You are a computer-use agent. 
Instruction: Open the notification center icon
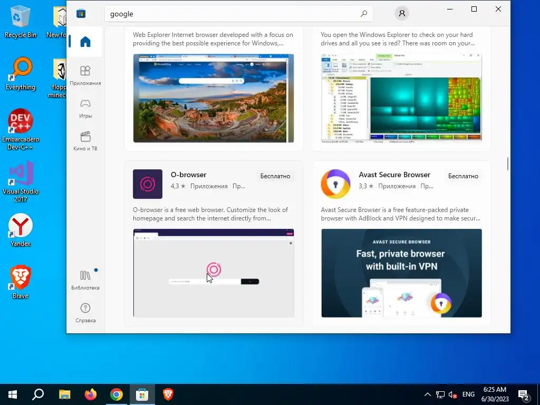524,394
